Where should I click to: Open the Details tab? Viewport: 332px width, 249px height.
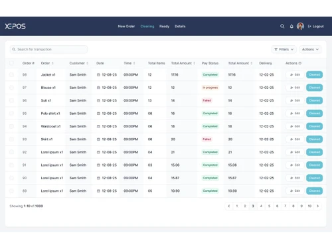(180, 27)
